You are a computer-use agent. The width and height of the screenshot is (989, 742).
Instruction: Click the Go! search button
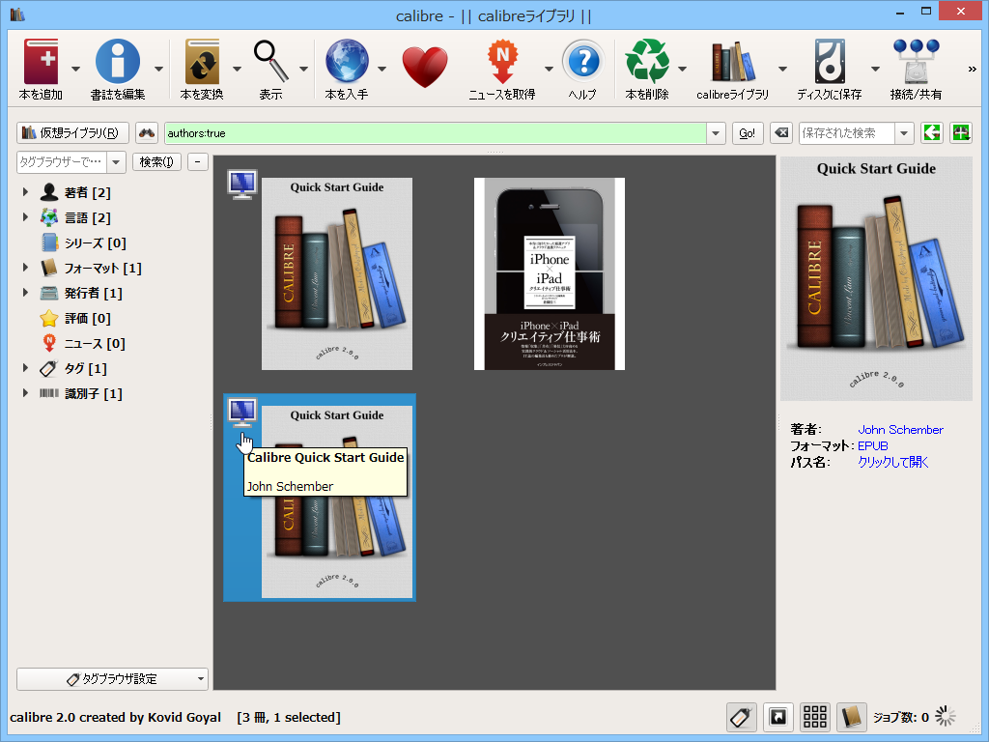point(748,133)
